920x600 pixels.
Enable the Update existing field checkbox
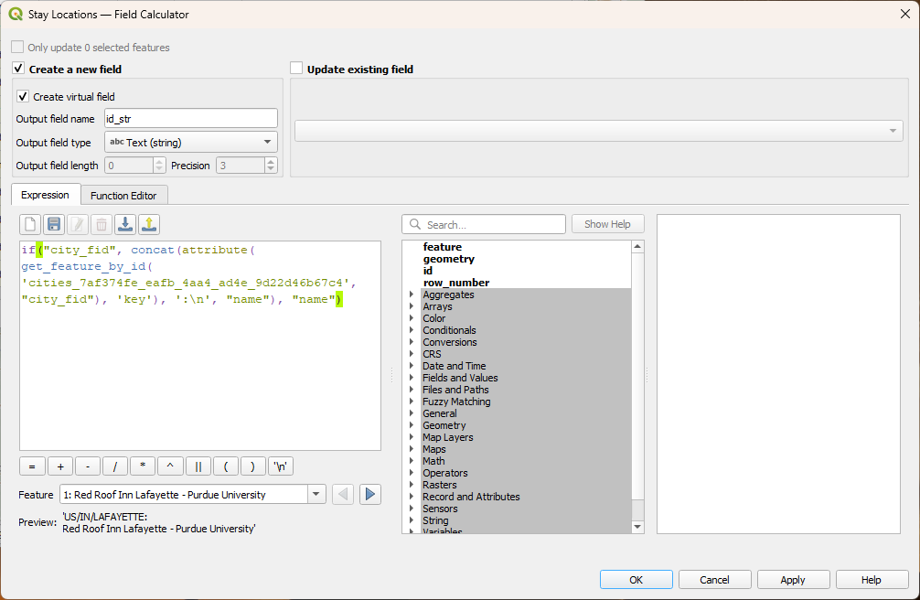point(296,69)
